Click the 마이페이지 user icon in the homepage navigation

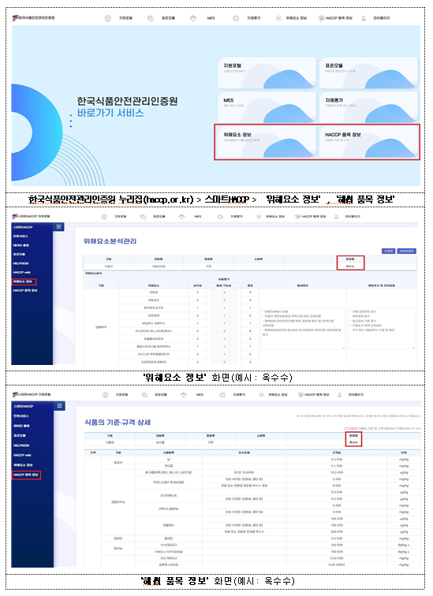coord(364,18)
